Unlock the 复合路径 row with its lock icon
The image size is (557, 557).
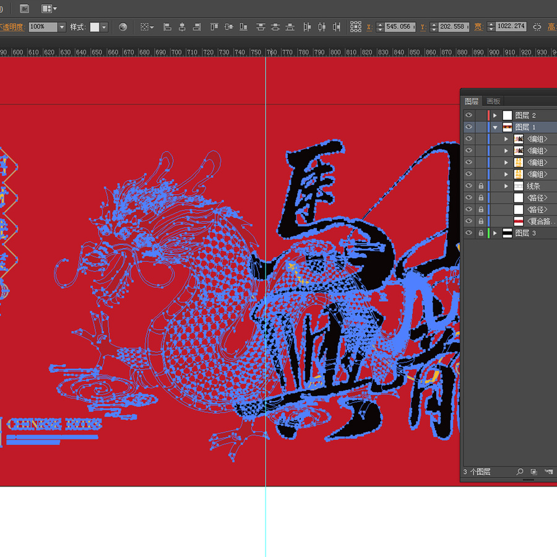click(x=481, y=222)
